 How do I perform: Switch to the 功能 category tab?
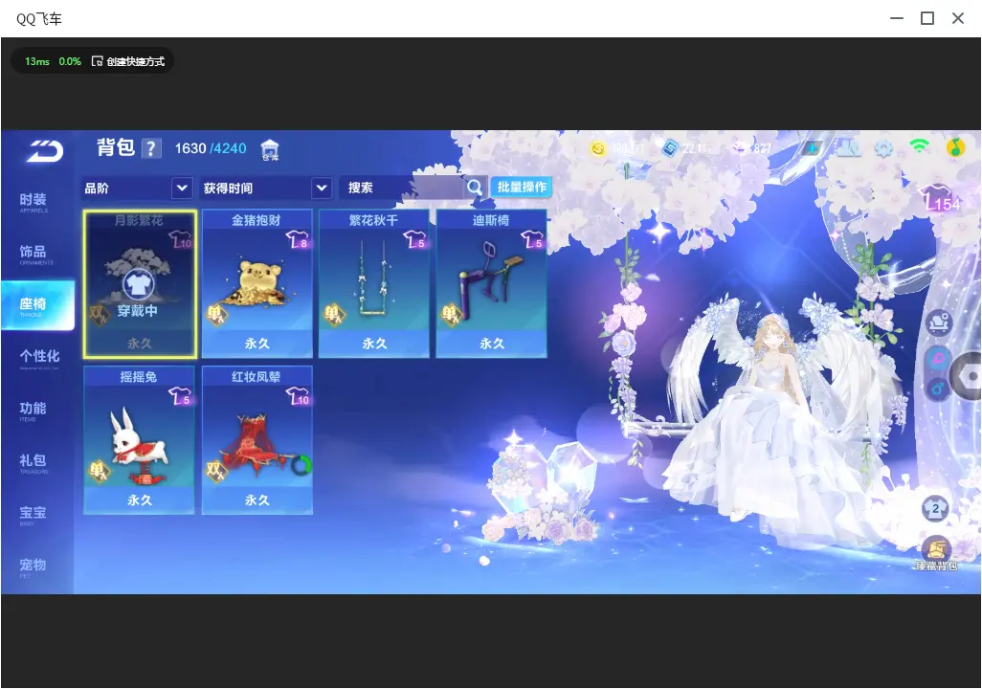pyautogui.click(x=33, y=410)
